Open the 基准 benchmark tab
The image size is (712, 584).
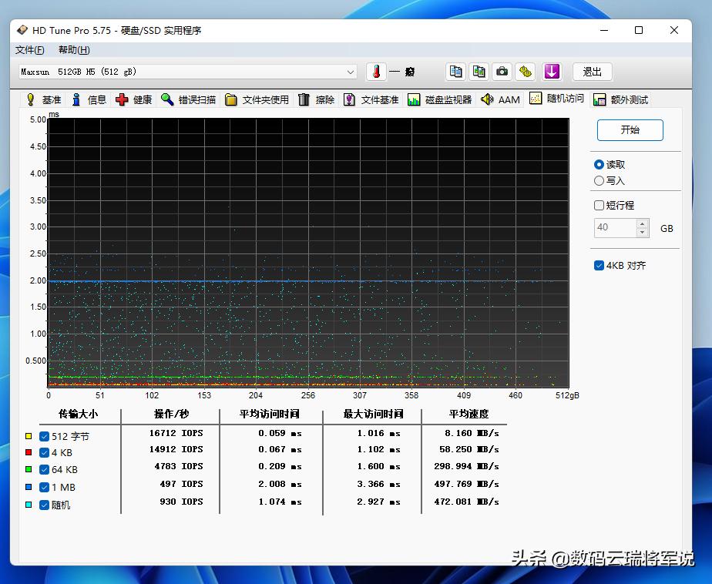click(x=44, y=99)
